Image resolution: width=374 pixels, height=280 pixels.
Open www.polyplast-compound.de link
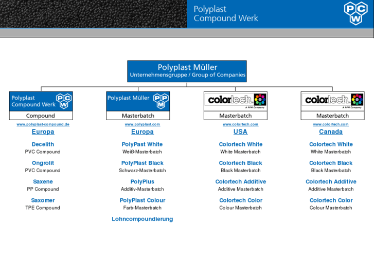coord(43,124)
